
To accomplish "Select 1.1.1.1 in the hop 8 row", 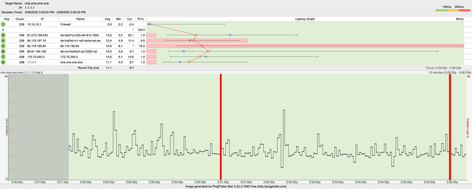I will pos(31,62).
